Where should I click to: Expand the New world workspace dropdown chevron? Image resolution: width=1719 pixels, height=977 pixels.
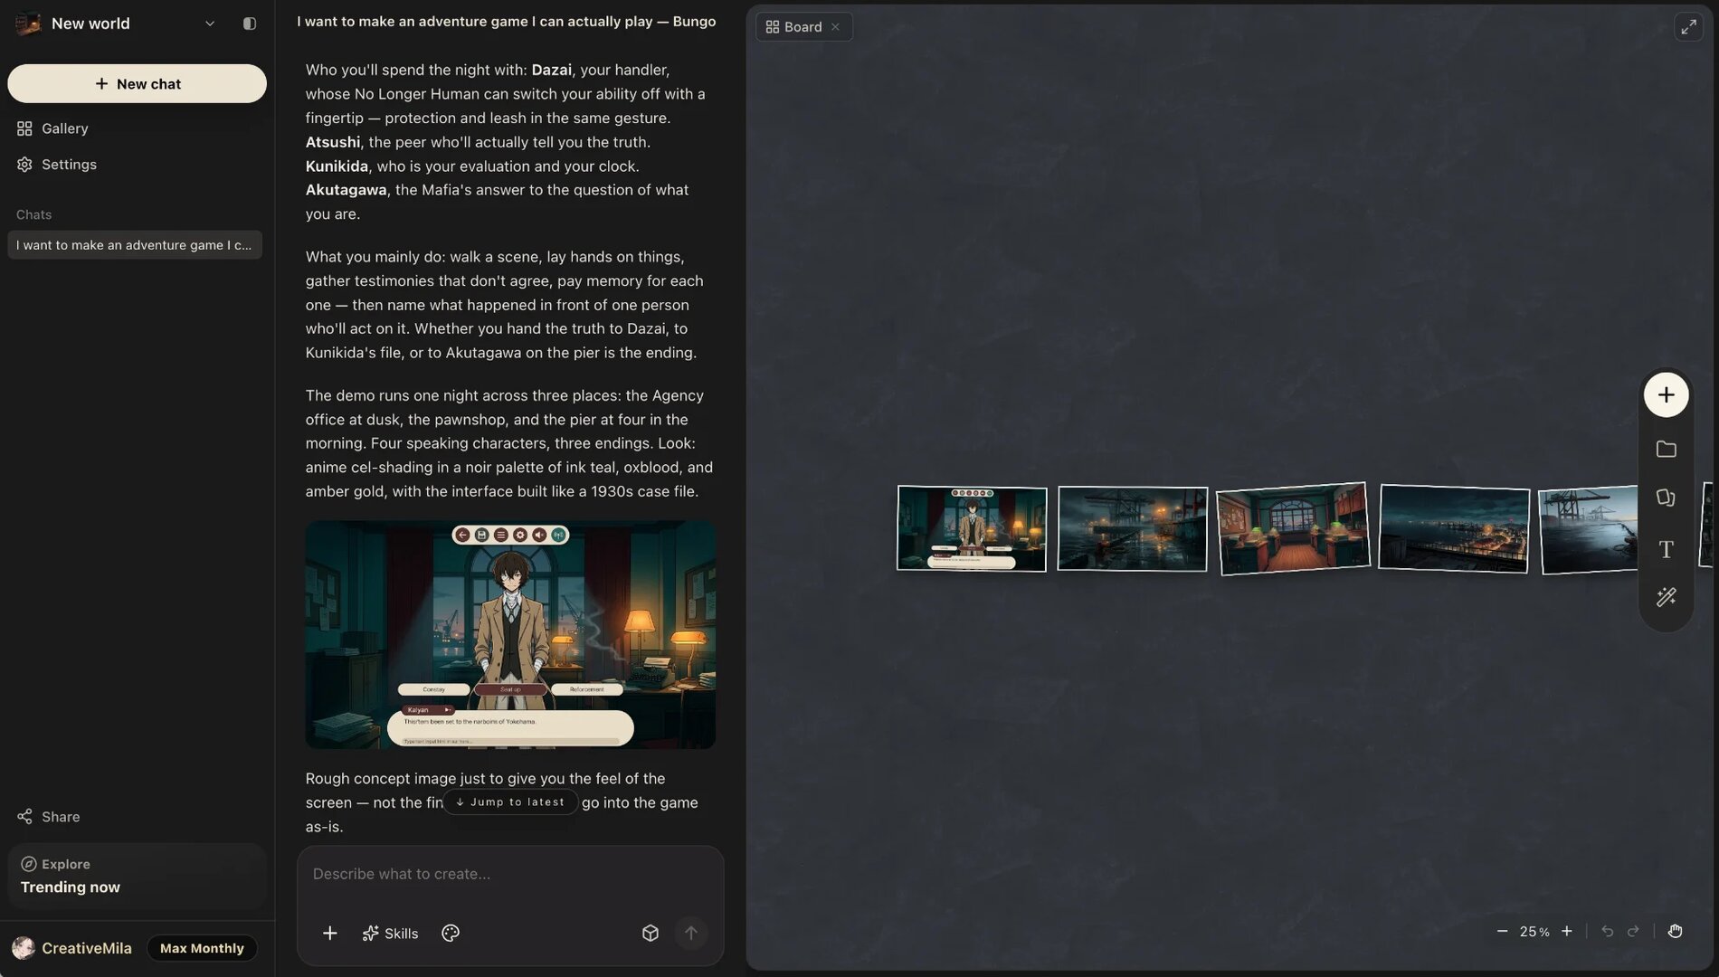point(210,24)
